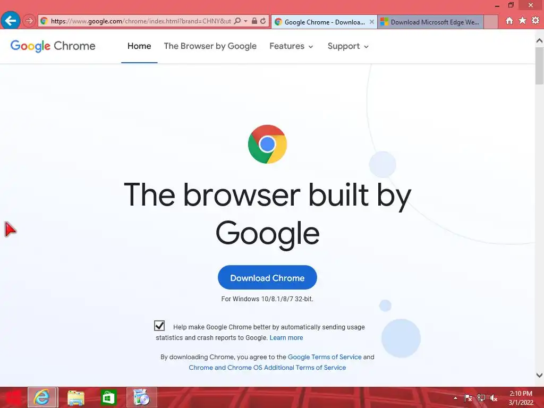Click the Internet Explorer taskbar icon
Viewport: 544px width, 408px height.
coord(42,397)
